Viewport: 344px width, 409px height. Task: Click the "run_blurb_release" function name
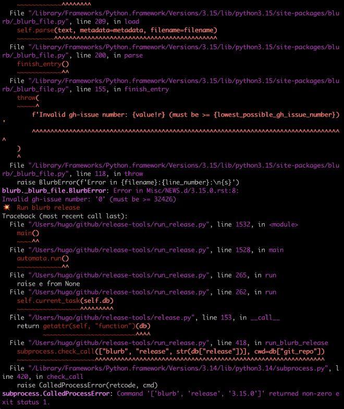[297, 343]
